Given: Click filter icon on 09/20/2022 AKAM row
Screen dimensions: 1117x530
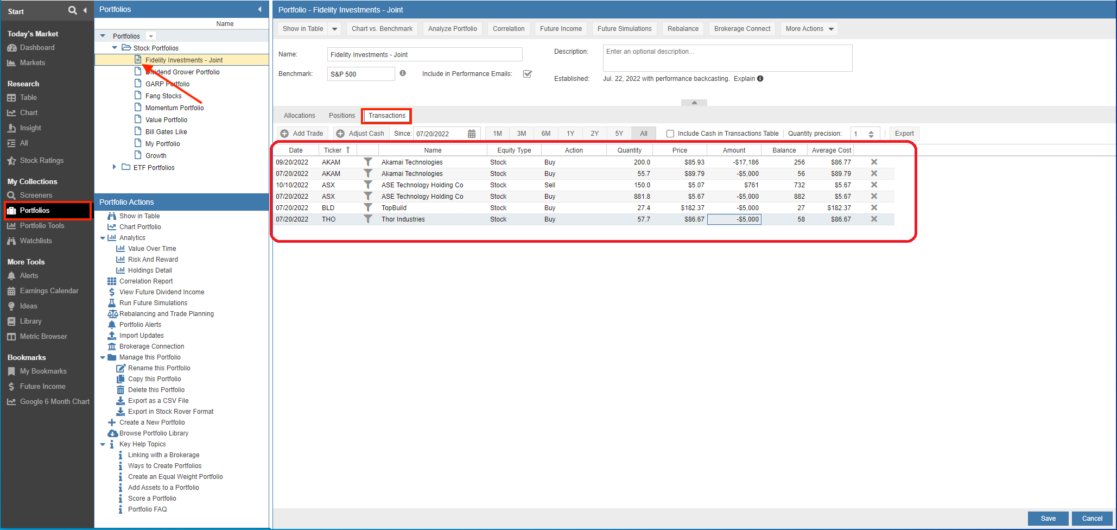Looking at the screenshot, I should [x=368, y=162].
